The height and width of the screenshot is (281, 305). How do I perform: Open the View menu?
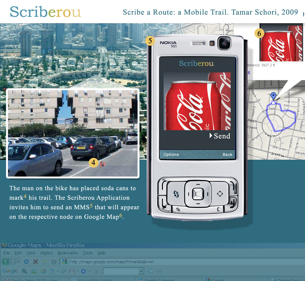[x=31, y=253]
